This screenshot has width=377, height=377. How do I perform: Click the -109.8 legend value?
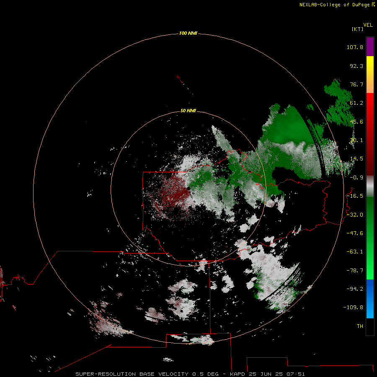click(x=353, y=307)
